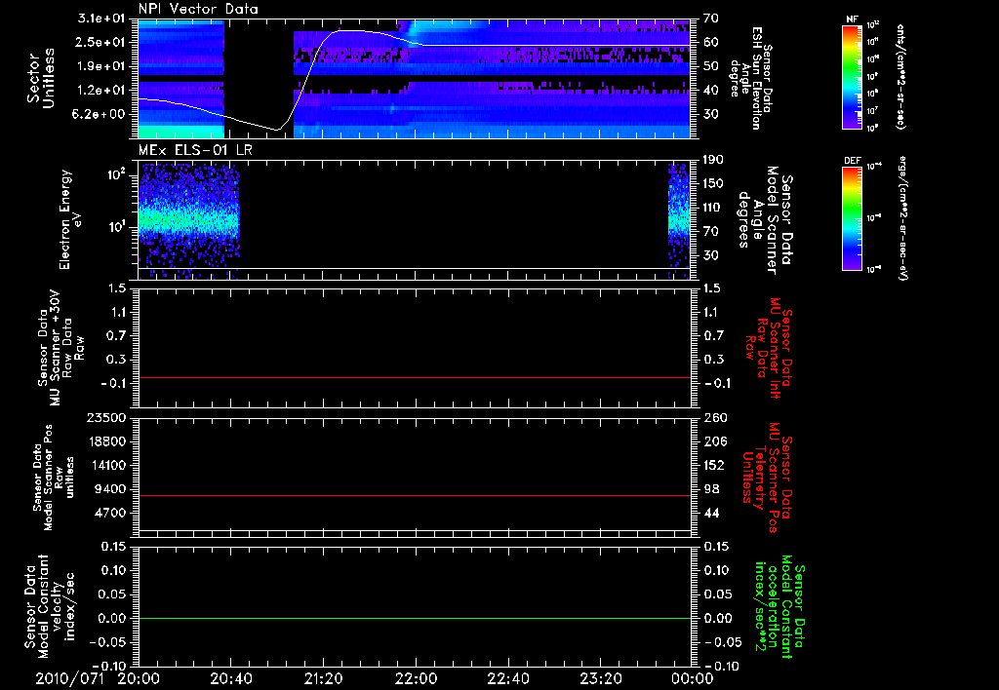Click the '23:20' time axis label

600,678
